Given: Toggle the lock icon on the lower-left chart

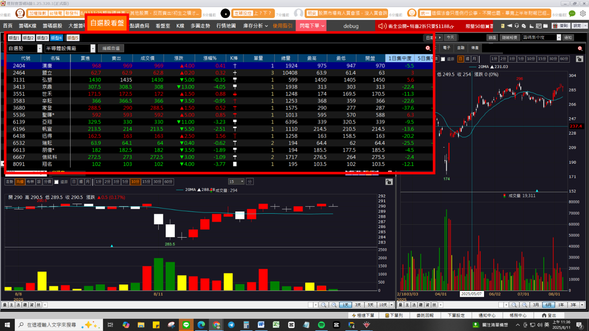Looking at the screenshot, I should click(x=389, y=182).
